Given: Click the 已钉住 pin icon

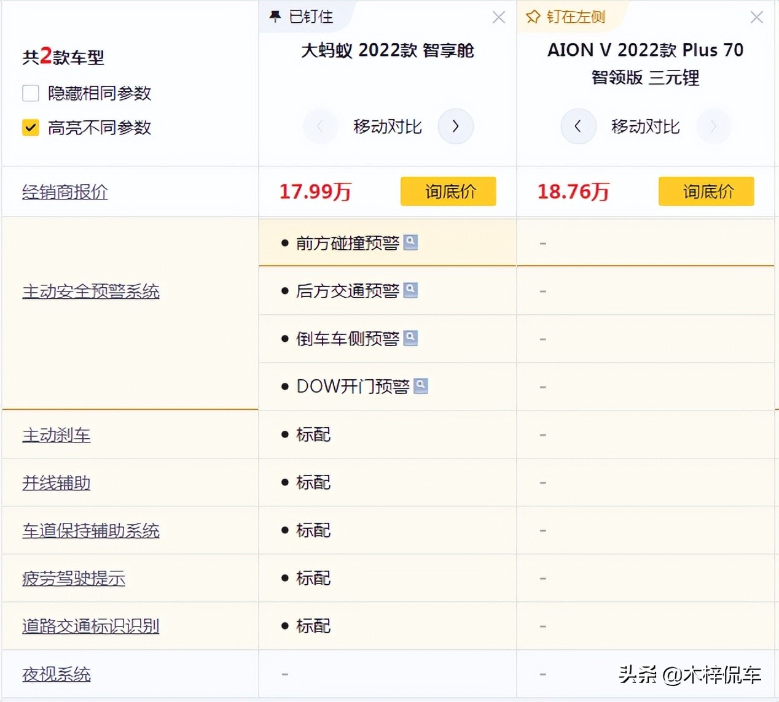Looking at the screenshot, I should click(275, 17).
